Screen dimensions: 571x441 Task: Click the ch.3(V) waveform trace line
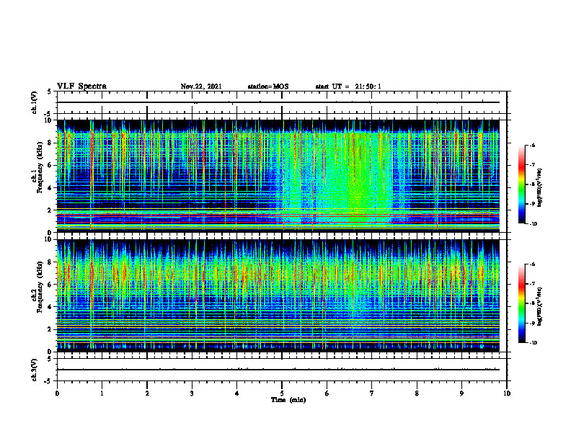[x=278, y=370]
